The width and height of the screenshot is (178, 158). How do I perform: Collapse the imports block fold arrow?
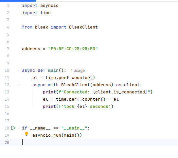click(x=19, y=5)
